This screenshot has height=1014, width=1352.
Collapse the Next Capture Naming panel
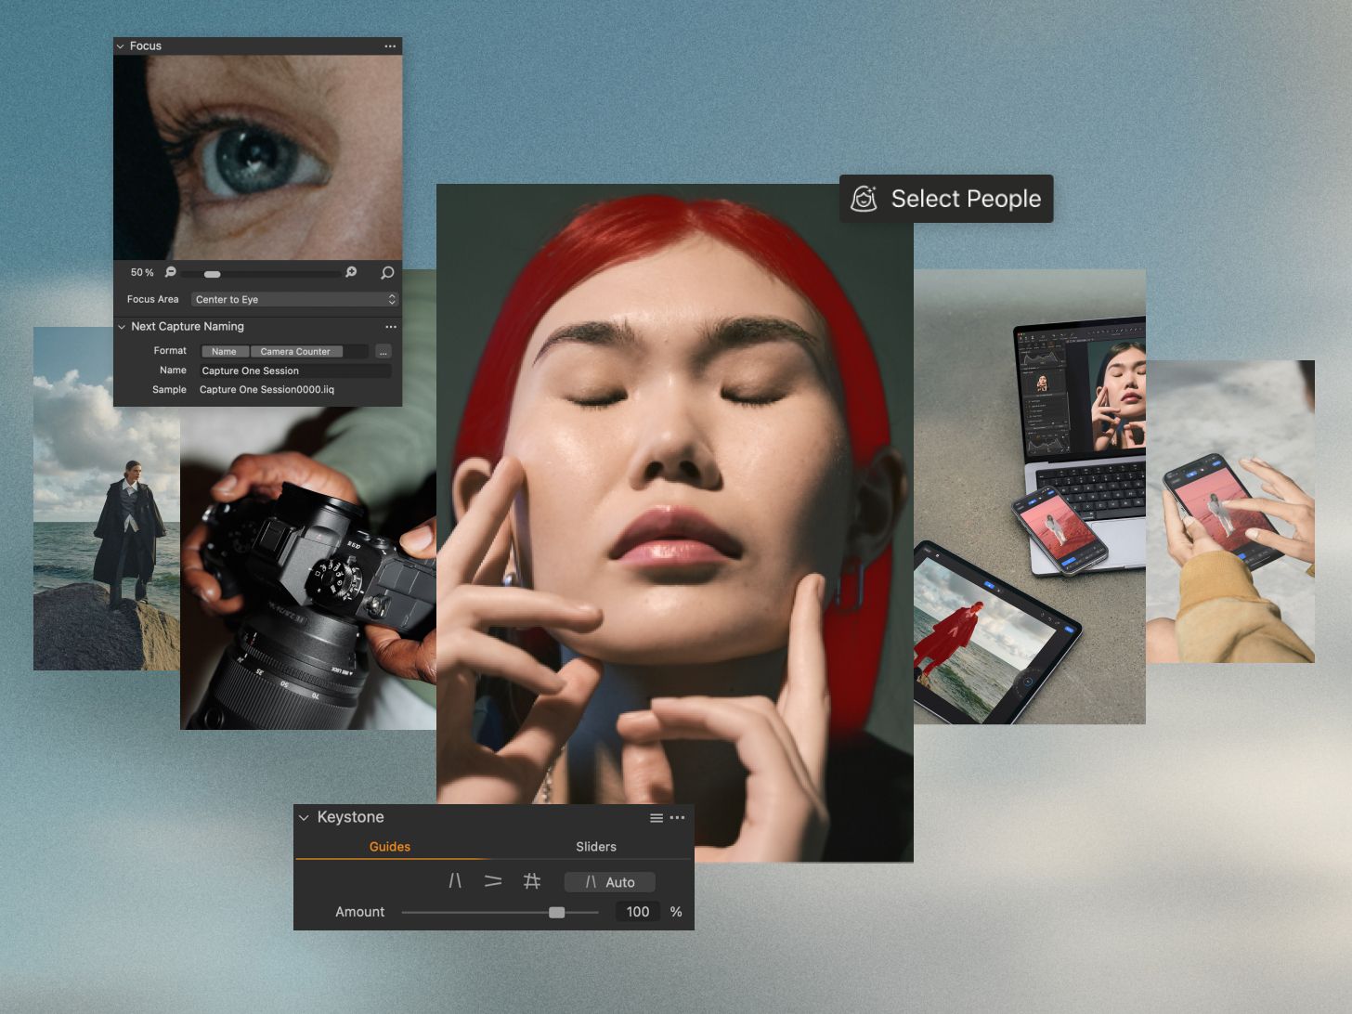click(x=122, y=327)
